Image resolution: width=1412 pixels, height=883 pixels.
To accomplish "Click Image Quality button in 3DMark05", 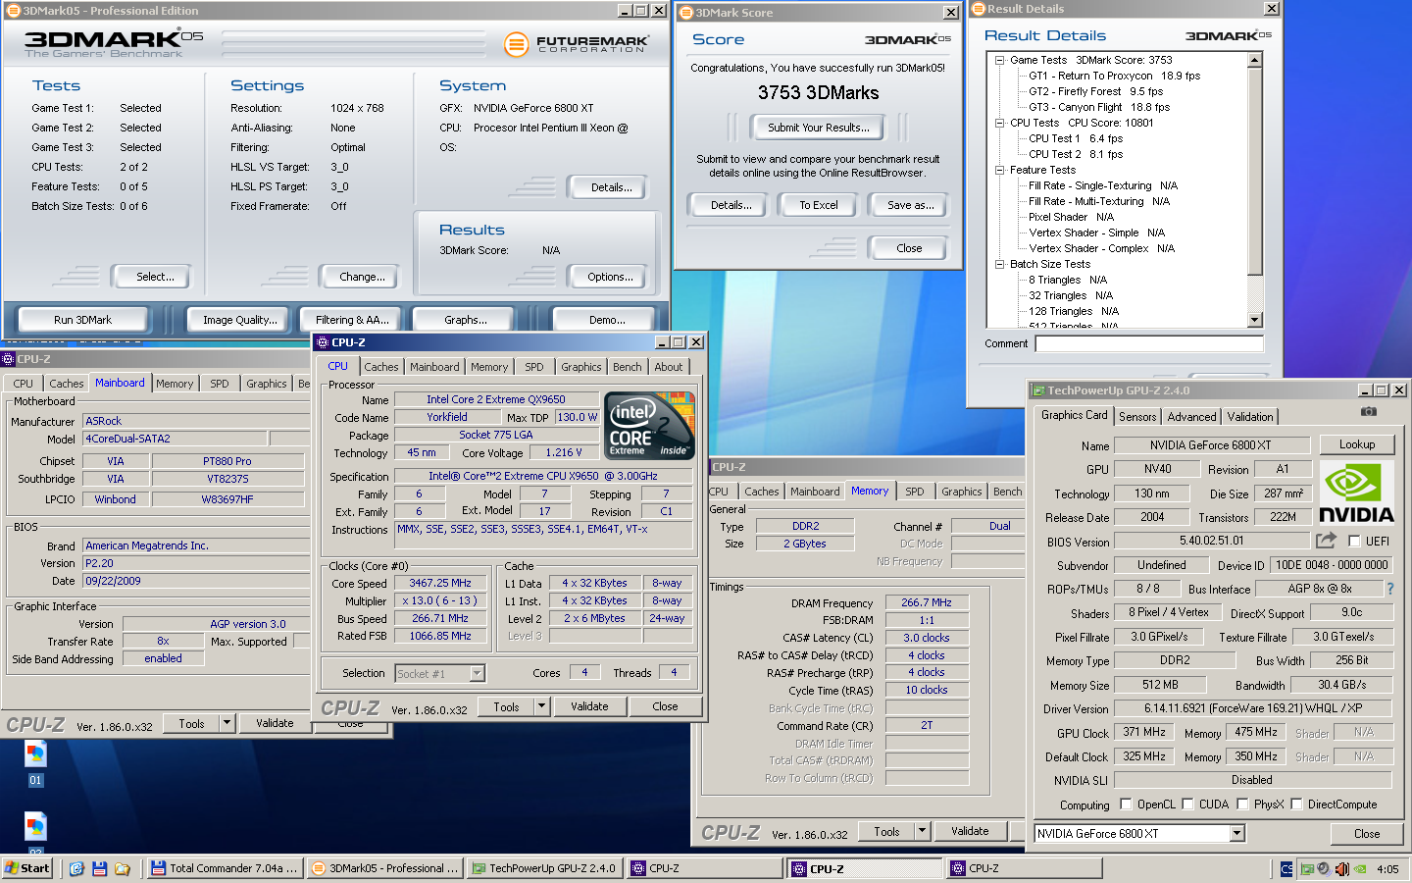I will tap(239, 320).
